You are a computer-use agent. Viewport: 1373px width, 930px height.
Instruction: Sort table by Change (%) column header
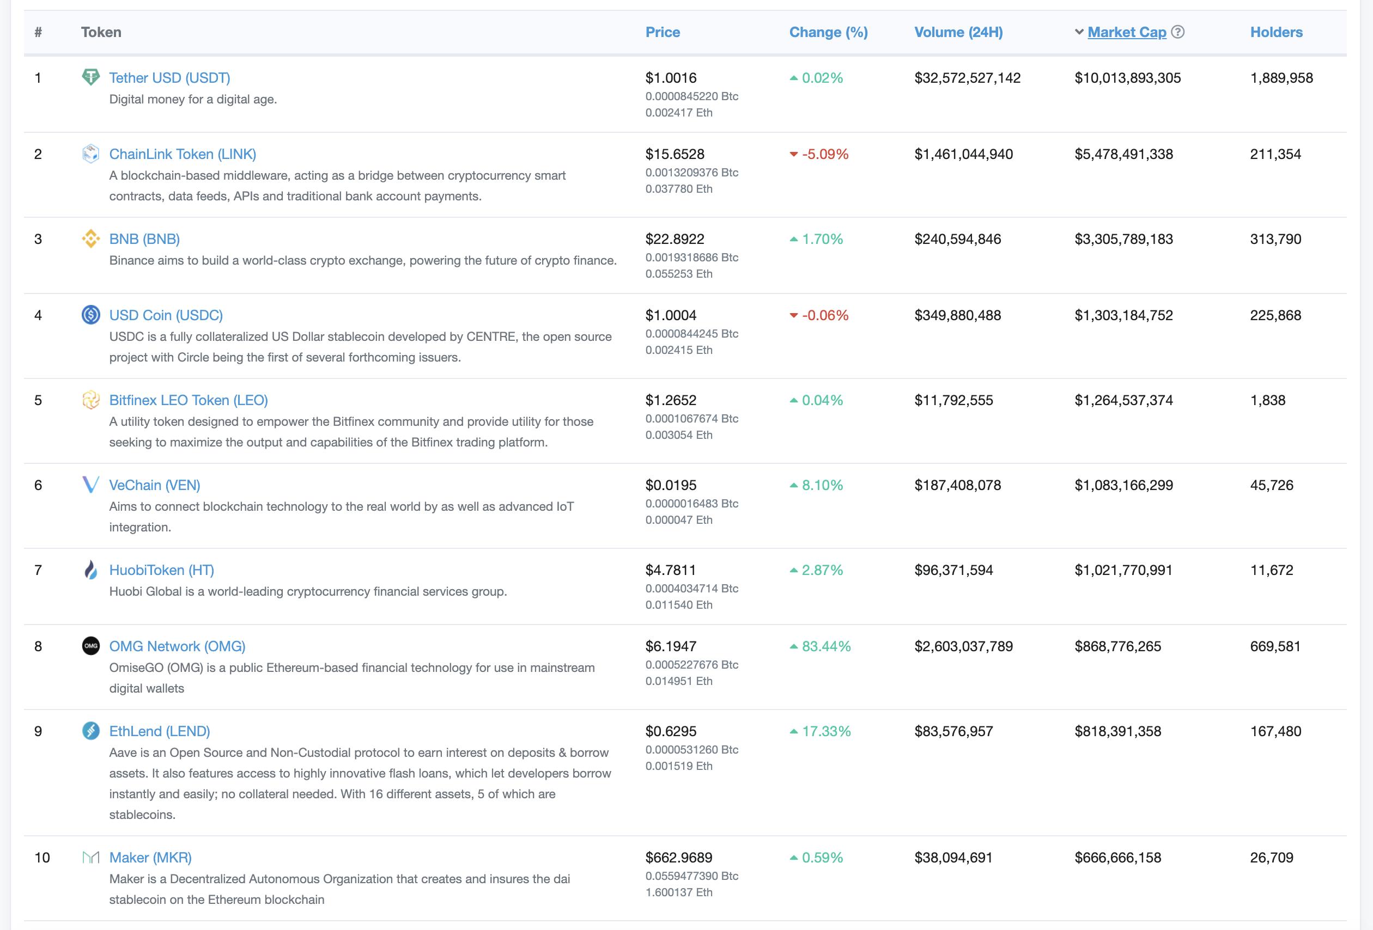pyautogui.click(x=828, y=32)
